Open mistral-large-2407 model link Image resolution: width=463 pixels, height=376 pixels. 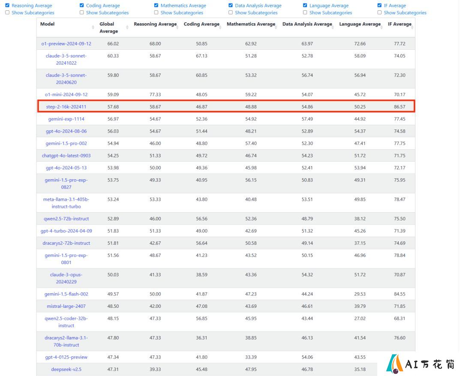click(66, 306)
